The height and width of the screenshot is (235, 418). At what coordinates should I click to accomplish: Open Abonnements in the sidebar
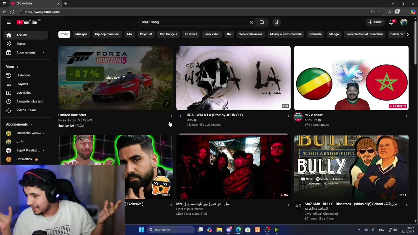tap(26, 53)
